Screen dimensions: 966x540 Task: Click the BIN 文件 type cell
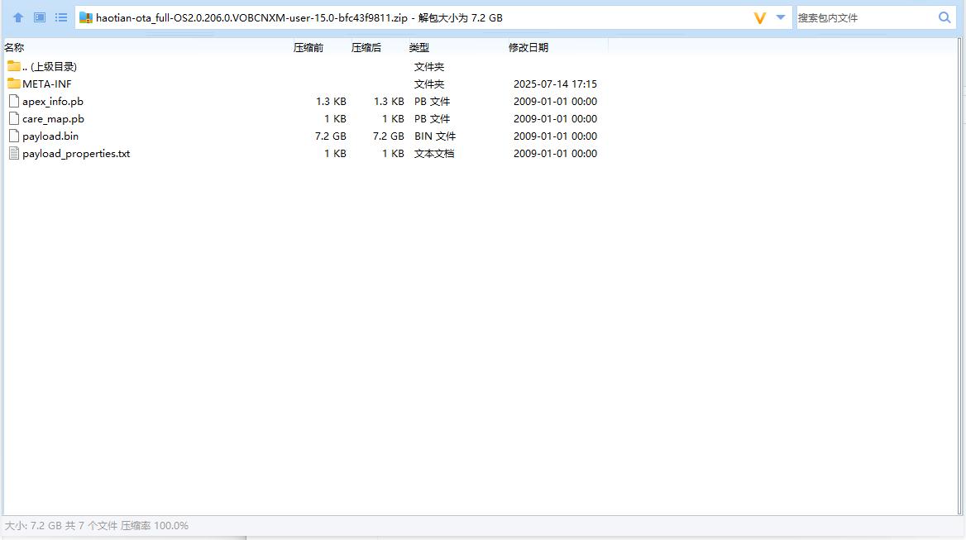[435, 136]
